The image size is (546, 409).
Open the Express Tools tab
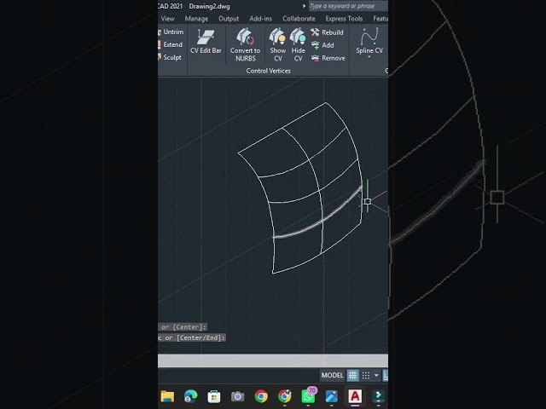[x=344, y=19]
